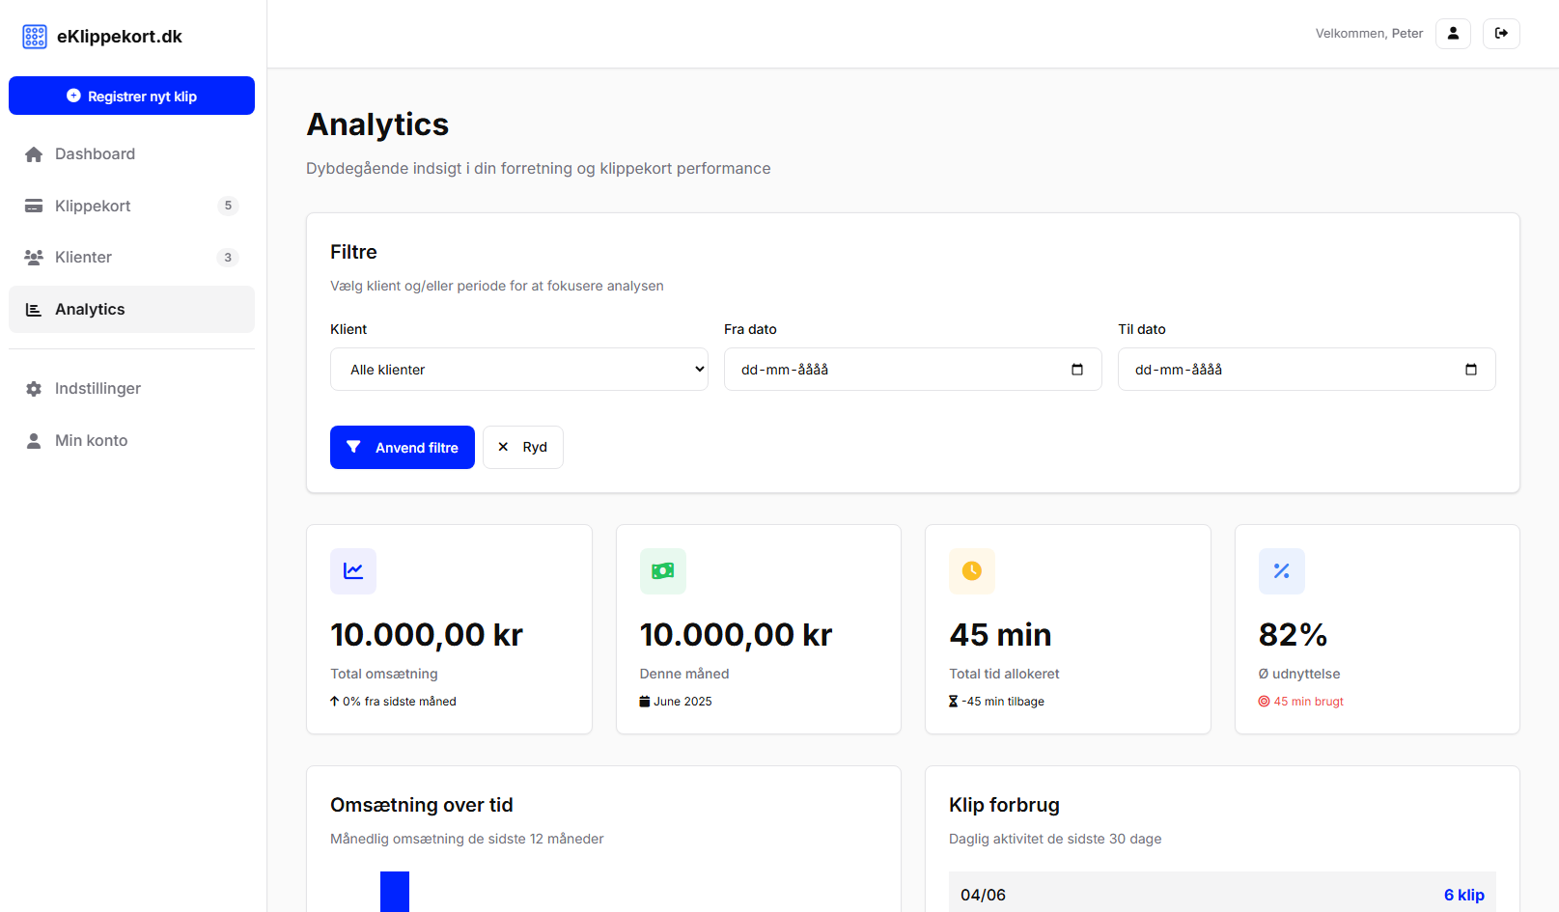Viewport: 1559px width, 912px height.
Task: Select Analytics in the sidebar navigation
Action: click(90, 309)
